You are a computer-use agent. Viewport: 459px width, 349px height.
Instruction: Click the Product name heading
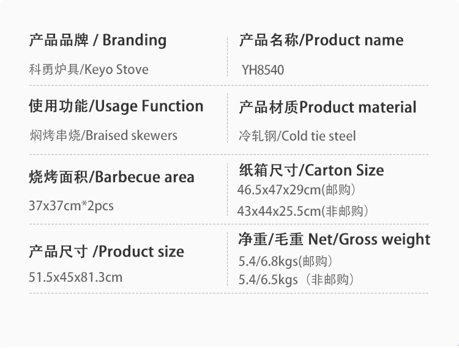[x=321, y=40]
